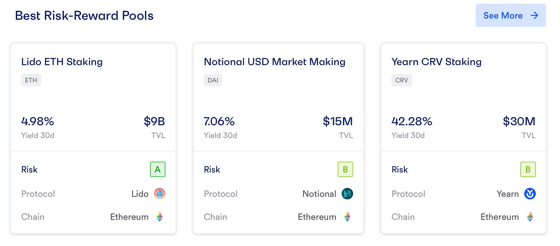
Task: Click the Lido protocol droplet icon
Action: pos(160,194)
